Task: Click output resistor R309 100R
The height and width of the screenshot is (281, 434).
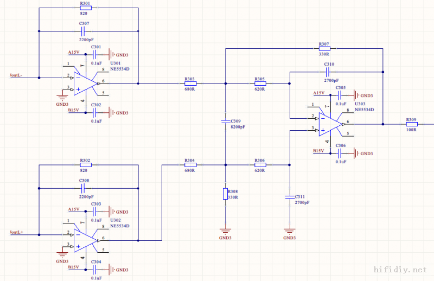Action: (x=412, y=124)
